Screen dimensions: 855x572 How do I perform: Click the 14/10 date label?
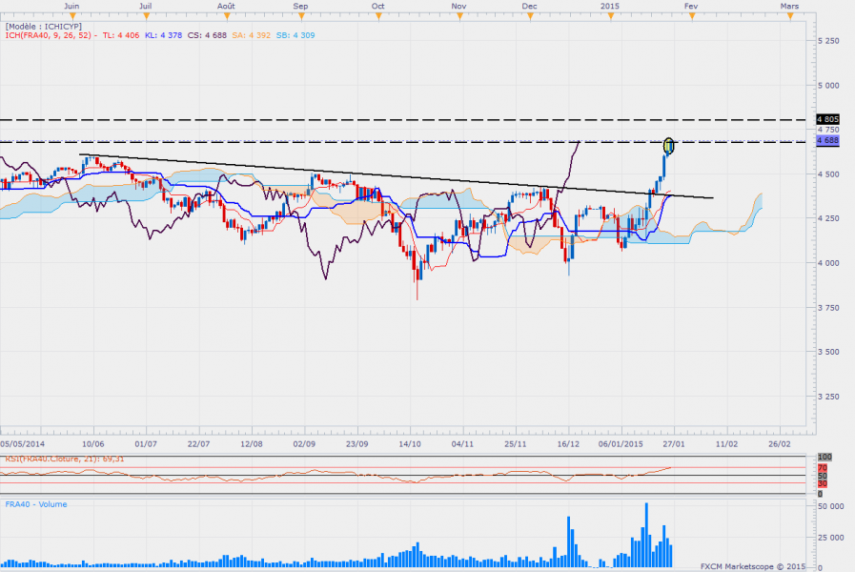click(410, 444)
